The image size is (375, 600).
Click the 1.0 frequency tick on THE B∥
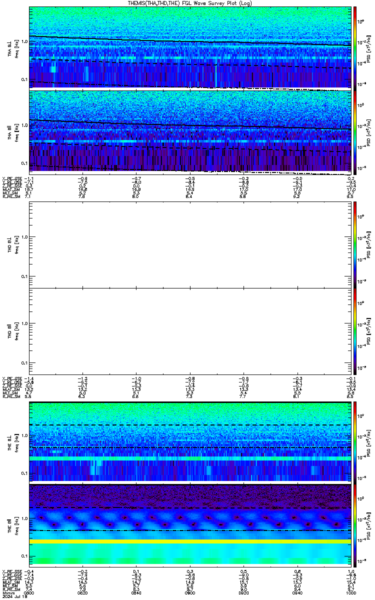point(24,518)
